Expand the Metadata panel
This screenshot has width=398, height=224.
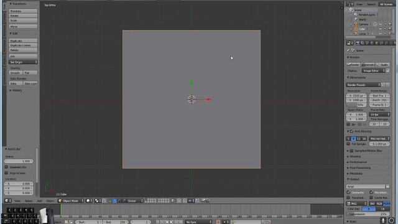355,173
